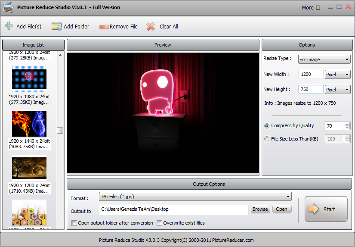The height and width of the screenshot is (247, 355).
Task: Click the 1920 x 1080 x 24bit label
Action: tap(29, 97)
